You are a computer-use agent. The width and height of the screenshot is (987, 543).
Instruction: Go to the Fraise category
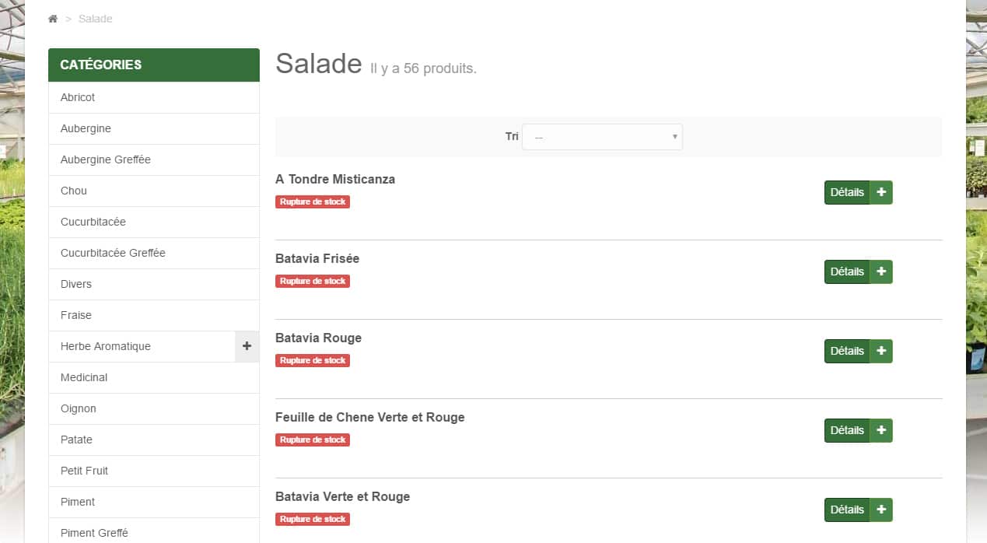(x=154, y=315)
